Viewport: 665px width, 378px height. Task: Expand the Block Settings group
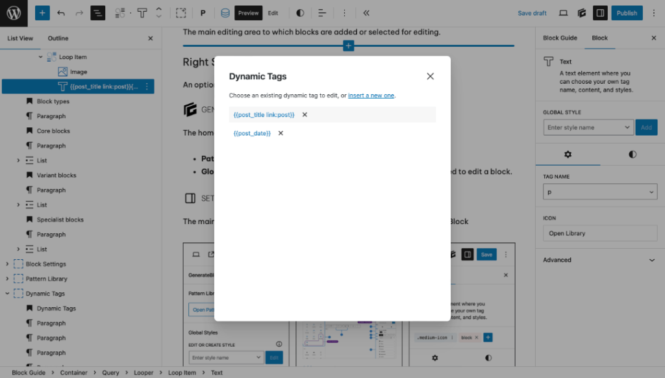pyautogui.click(x=7, y=264)
